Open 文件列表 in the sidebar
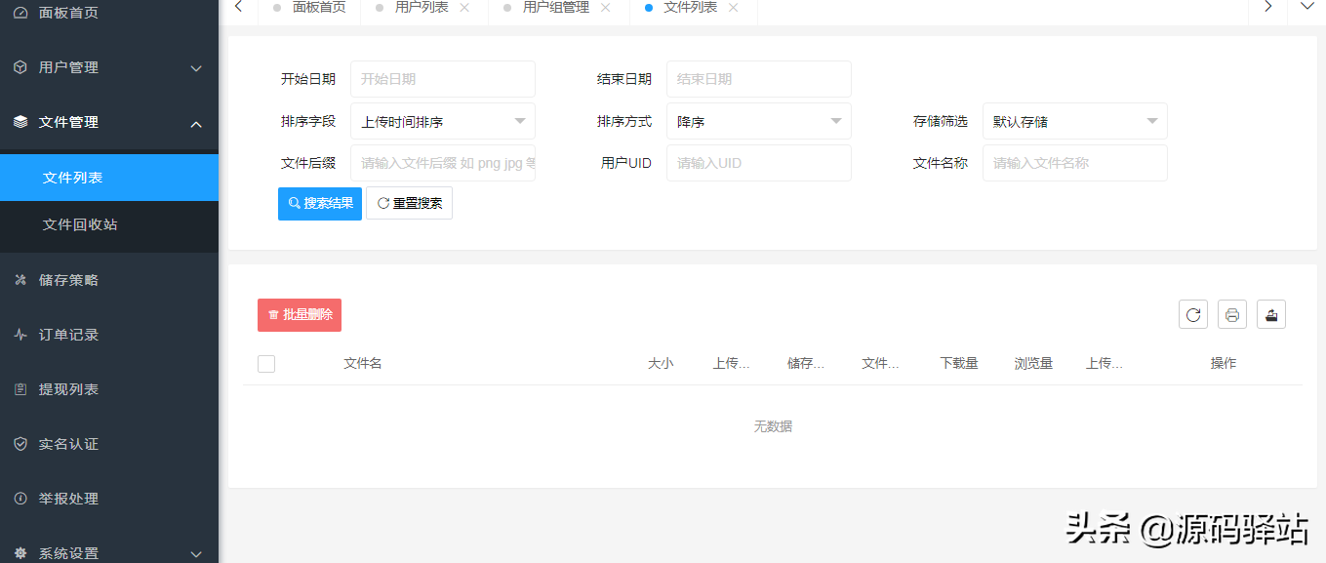This screenshot has width=1326, height=563. click(109, 178)
